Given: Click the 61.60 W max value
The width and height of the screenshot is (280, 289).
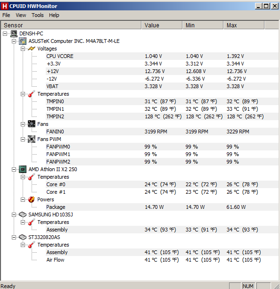Looking at the screenshot, I should tap(236, 207).
